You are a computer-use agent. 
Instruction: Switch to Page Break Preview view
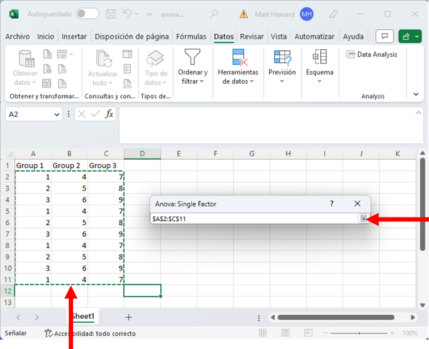(x=309, y=333)
